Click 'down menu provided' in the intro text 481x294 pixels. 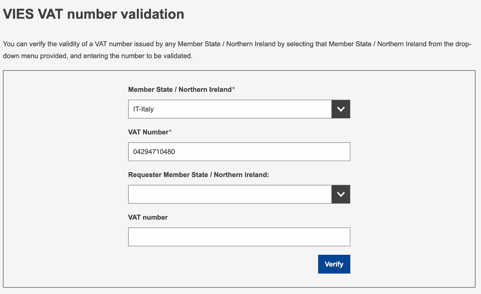tap(35, 56)
